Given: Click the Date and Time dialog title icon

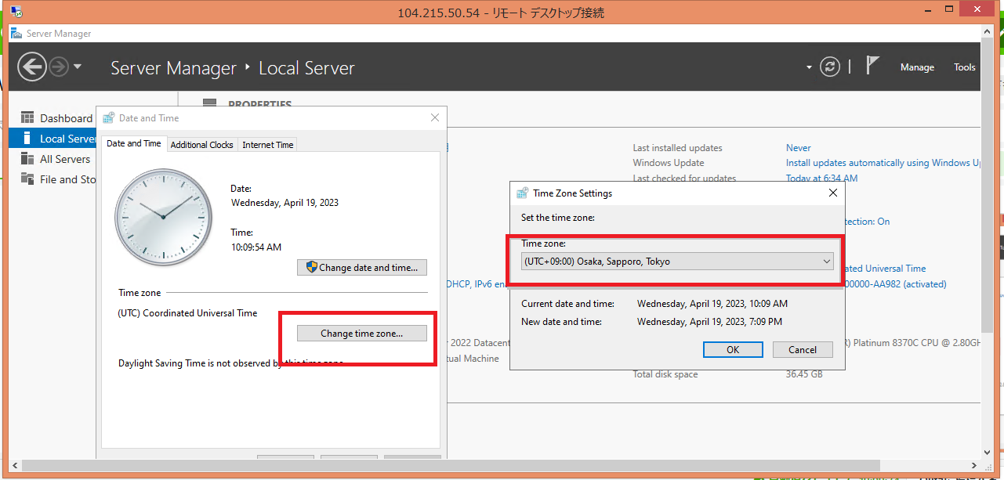Looking at the screenshot, I should pos(109,118).
